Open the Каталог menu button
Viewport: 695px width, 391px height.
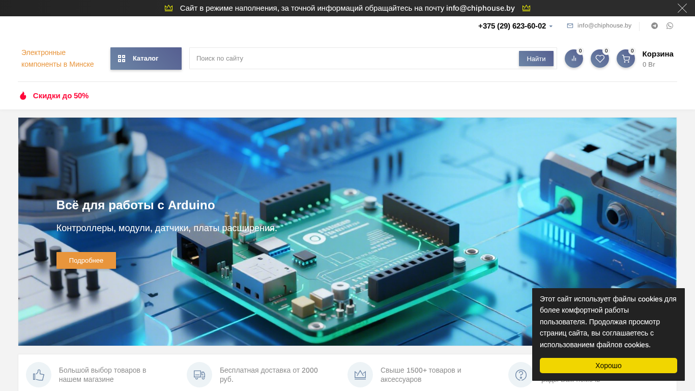point(146,59)
